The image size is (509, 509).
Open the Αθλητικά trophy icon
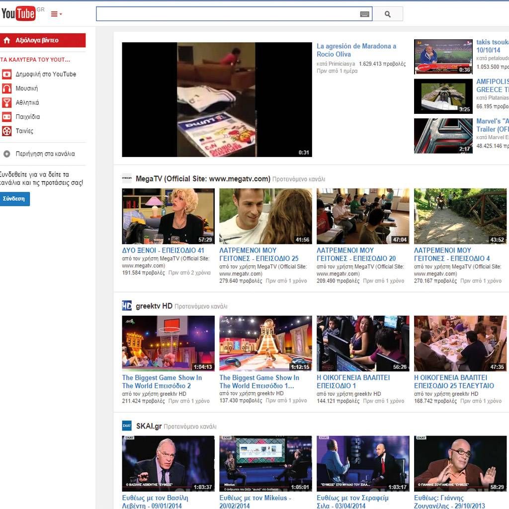6,103
